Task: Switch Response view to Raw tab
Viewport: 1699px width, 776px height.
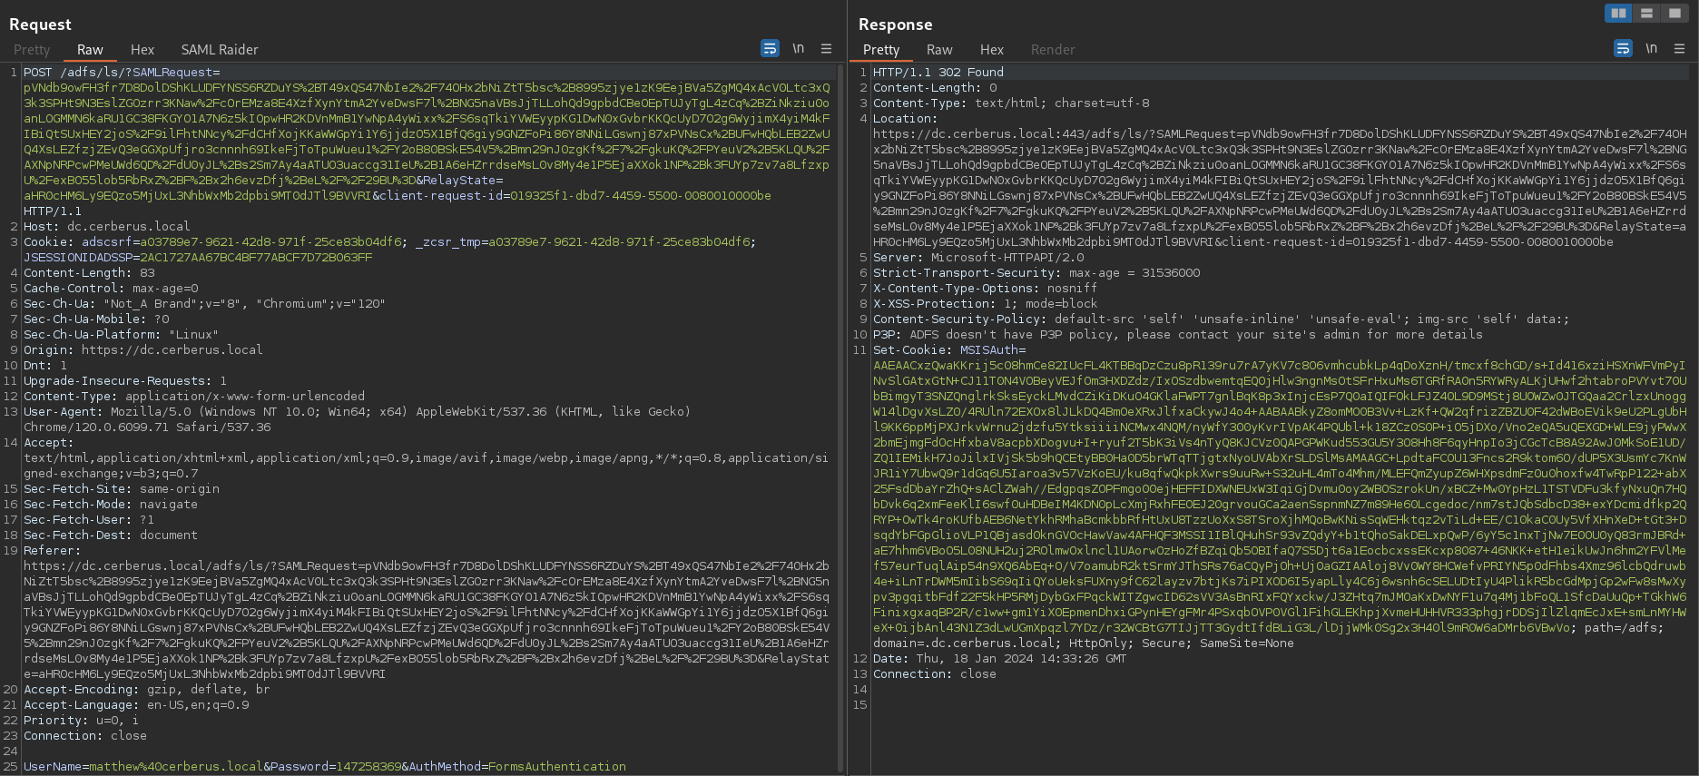Action: click(x=939, y=50)
